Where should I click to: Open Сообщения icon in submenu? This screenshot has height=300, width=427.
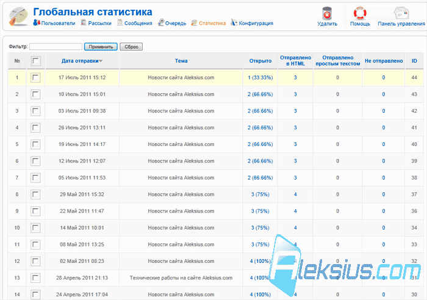pos(120,23)
